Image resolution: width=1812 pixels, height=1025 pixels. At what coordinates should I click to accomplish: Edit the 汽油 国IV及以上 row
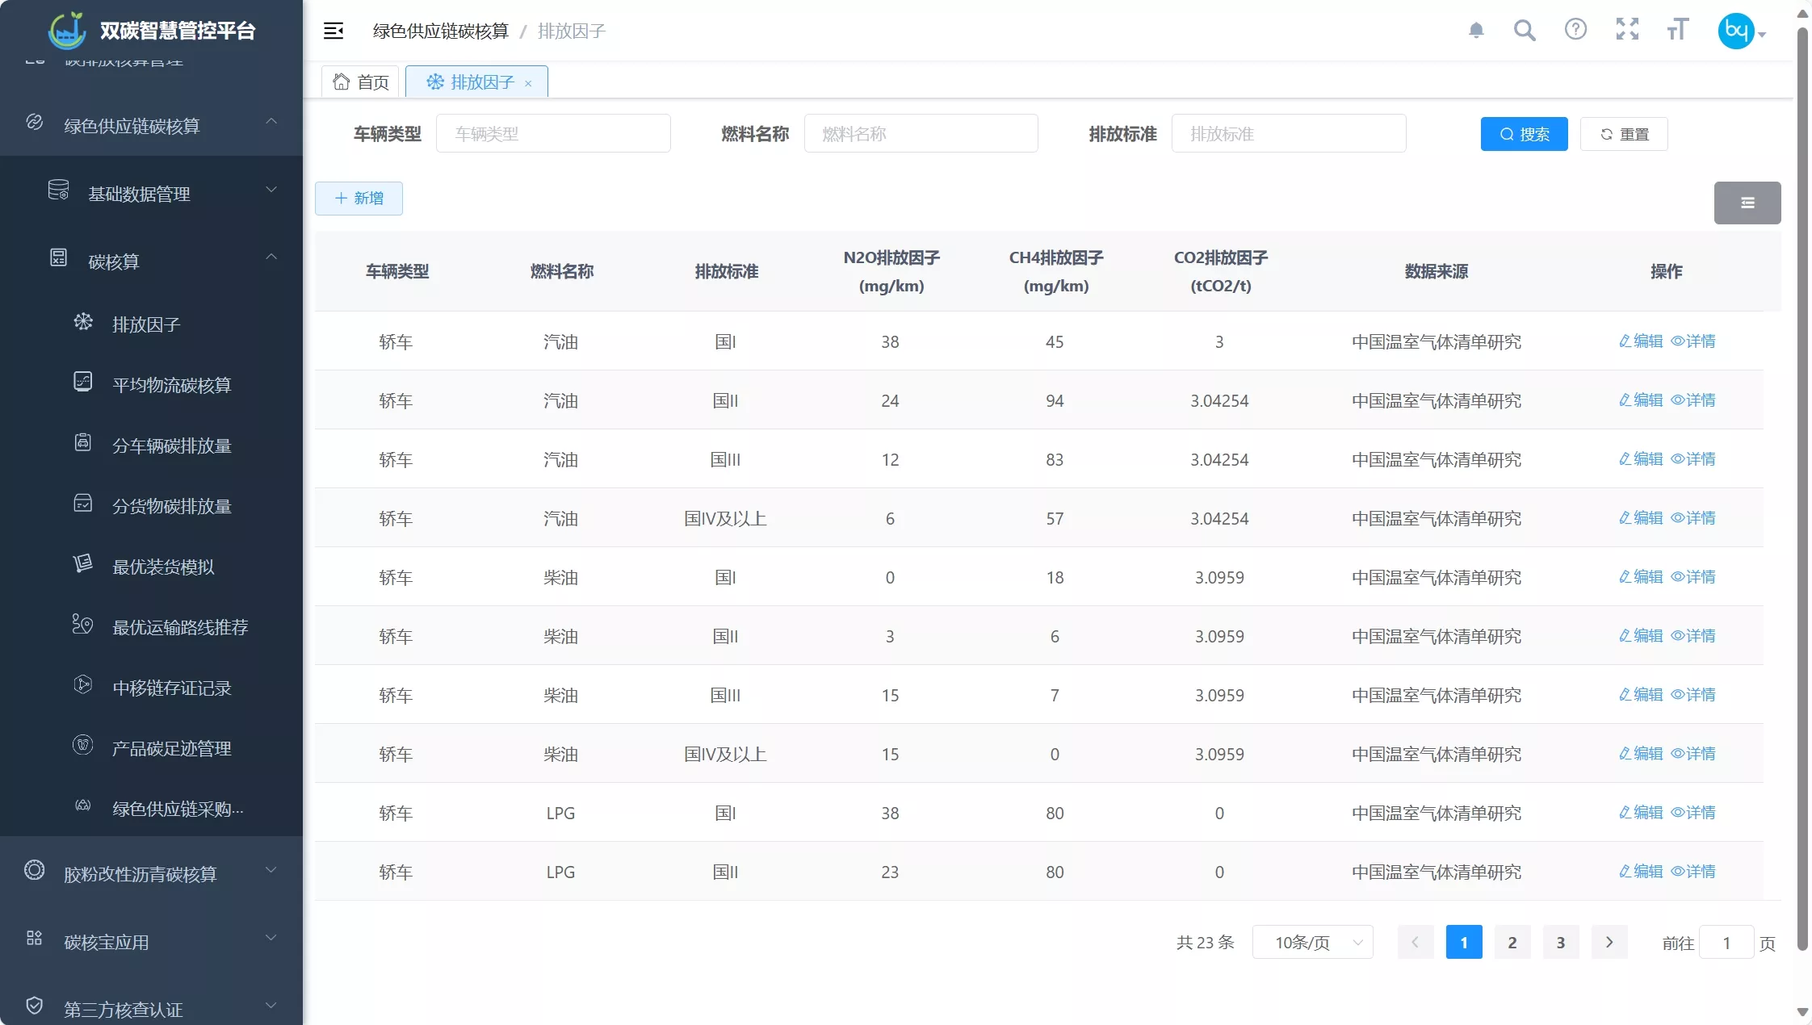tap(1641, 518)
